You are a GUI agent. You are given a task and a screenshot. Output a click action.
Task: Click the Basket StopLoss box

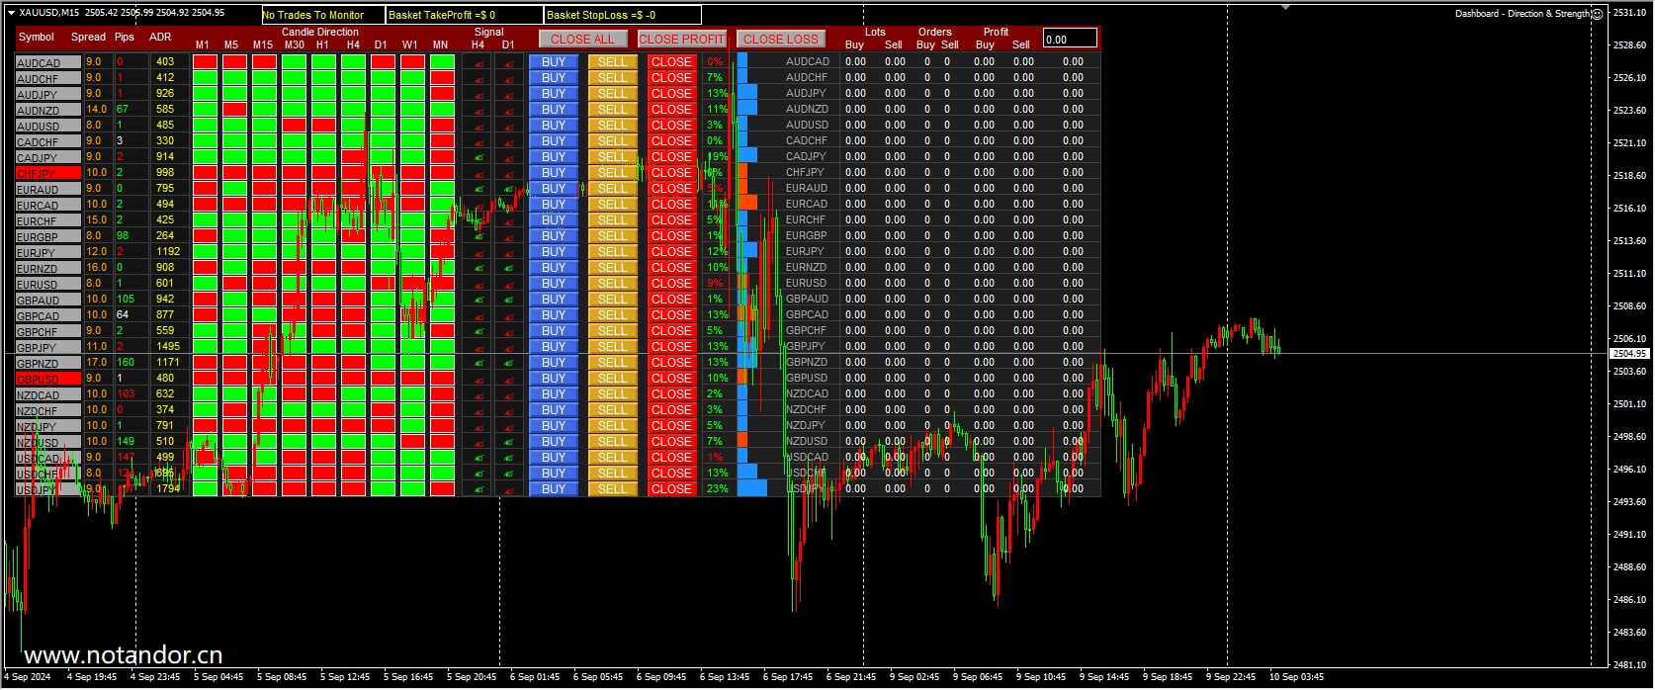[x=622, y=15]
